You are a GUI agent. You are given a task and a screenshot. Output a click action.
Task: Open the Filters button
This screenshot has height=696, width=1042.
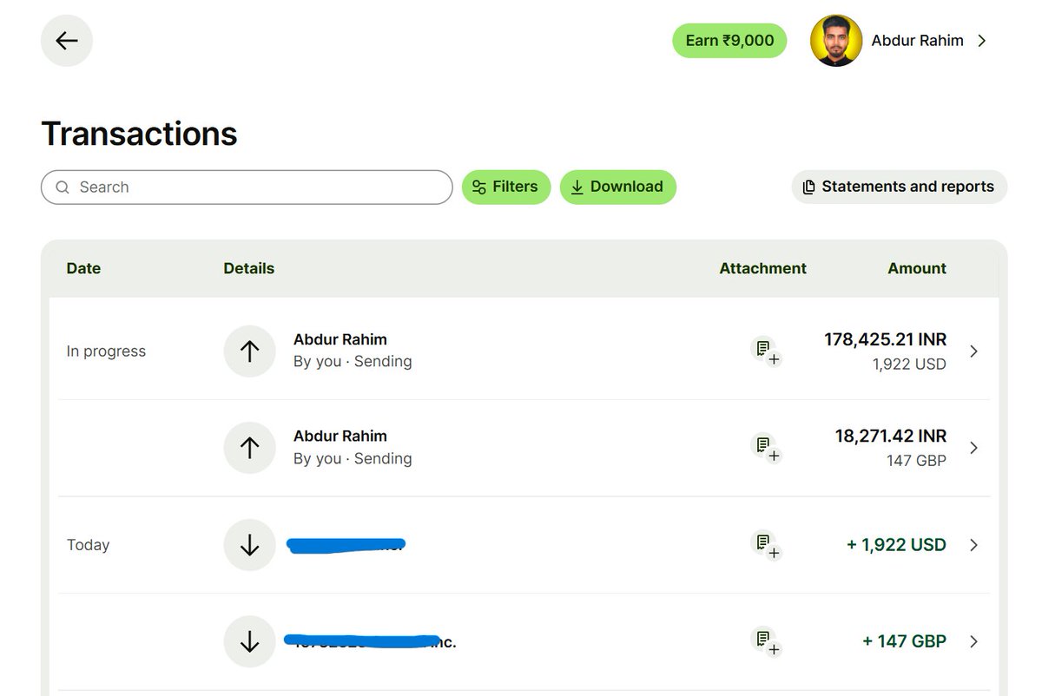[506, 187]
